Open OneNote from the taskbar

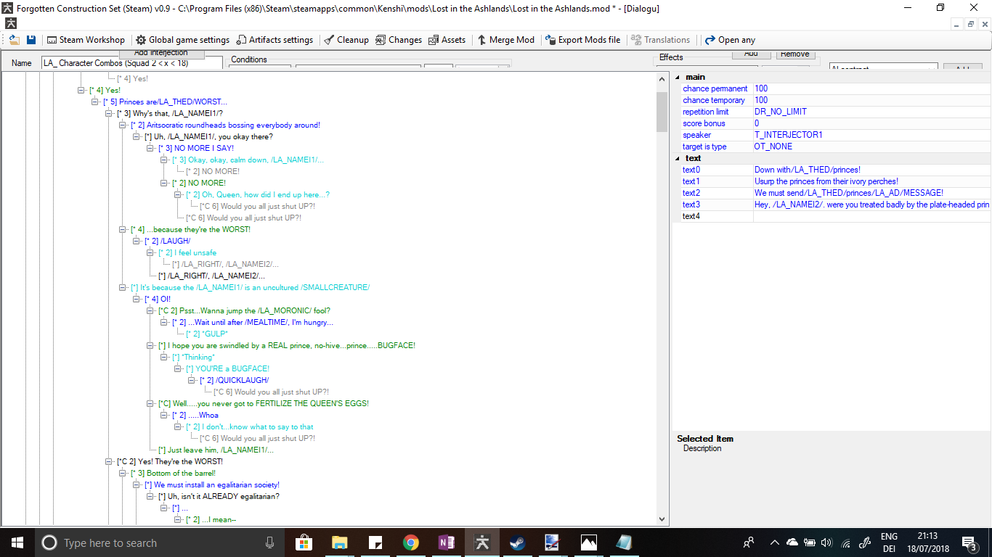447,542
